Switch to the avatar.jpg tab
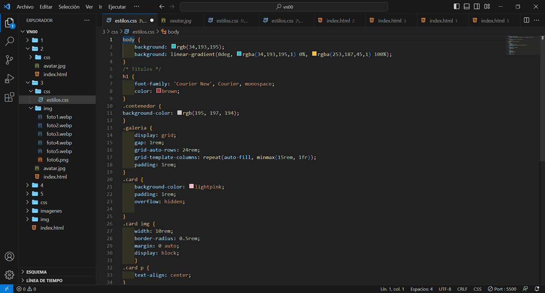 (x=180, y=21)
